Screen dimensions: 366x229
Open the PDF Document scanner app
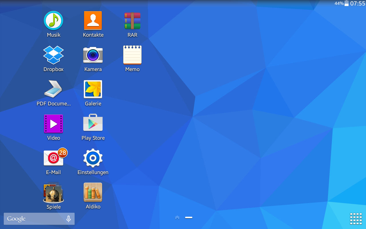53,89
